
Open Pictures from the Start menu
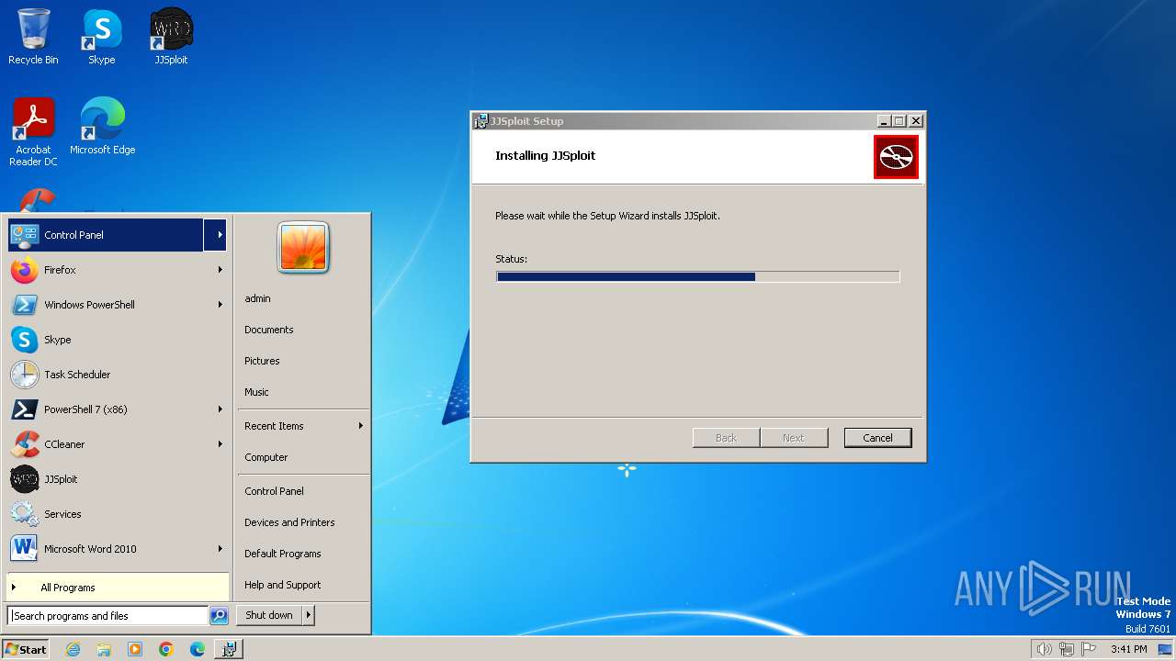pos(262,361)
